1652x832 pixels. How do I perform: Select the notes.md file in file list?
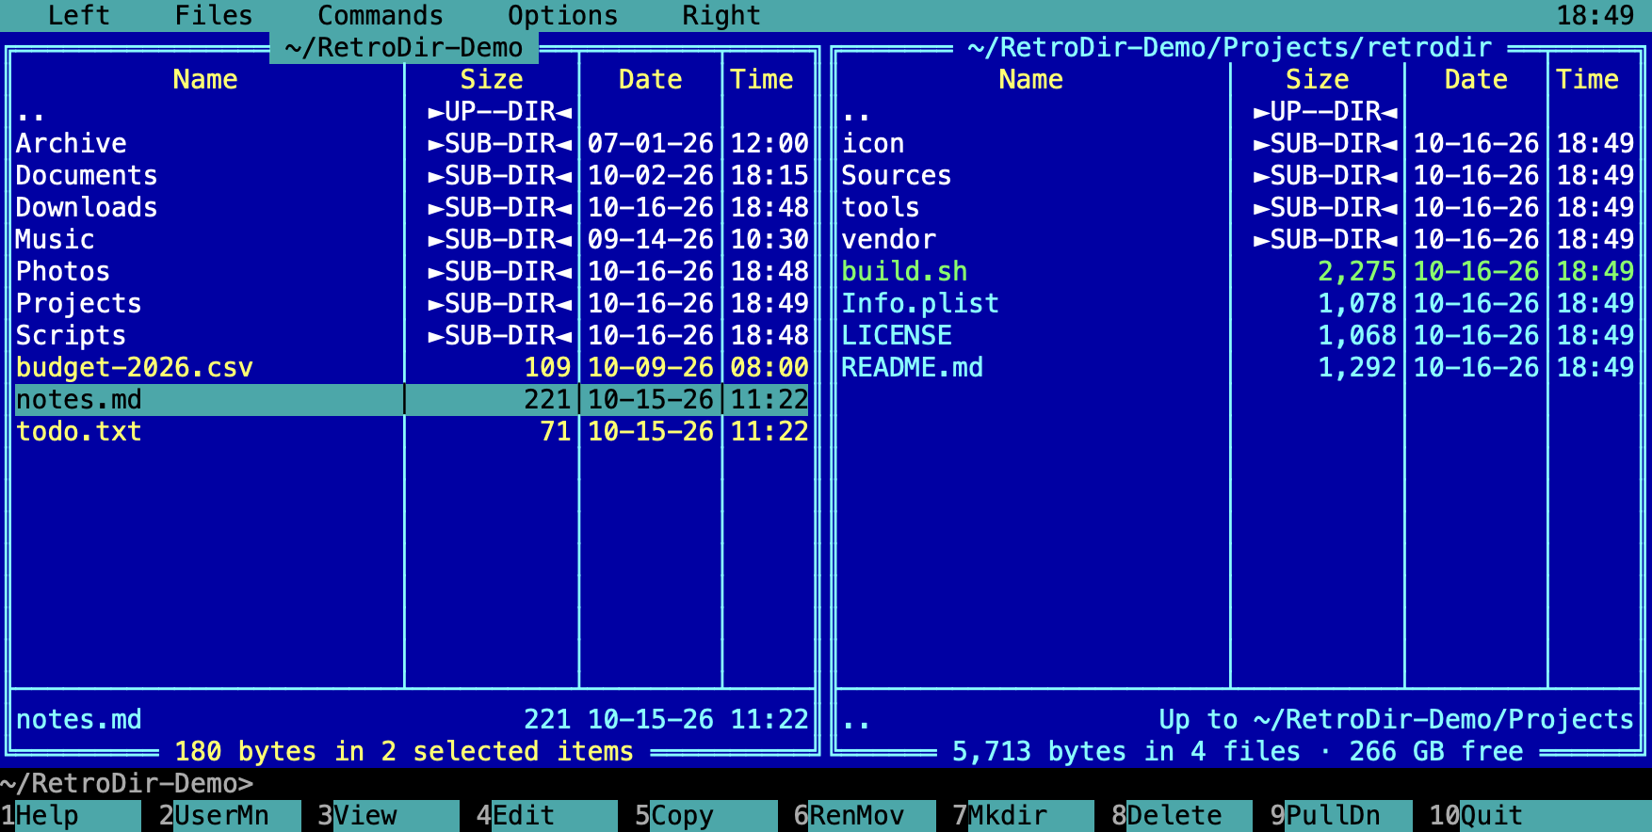pos(413,400)
